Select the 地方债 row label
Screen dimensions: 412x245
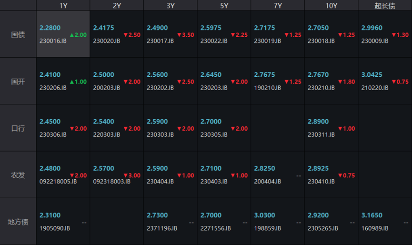18,222
